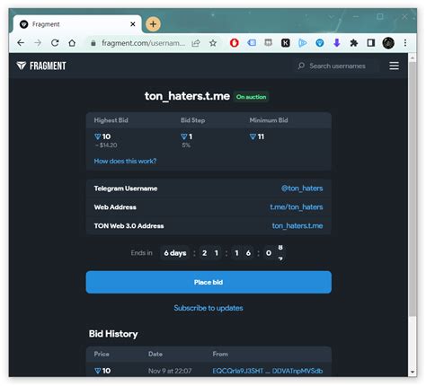Open the browser home page

72,43
